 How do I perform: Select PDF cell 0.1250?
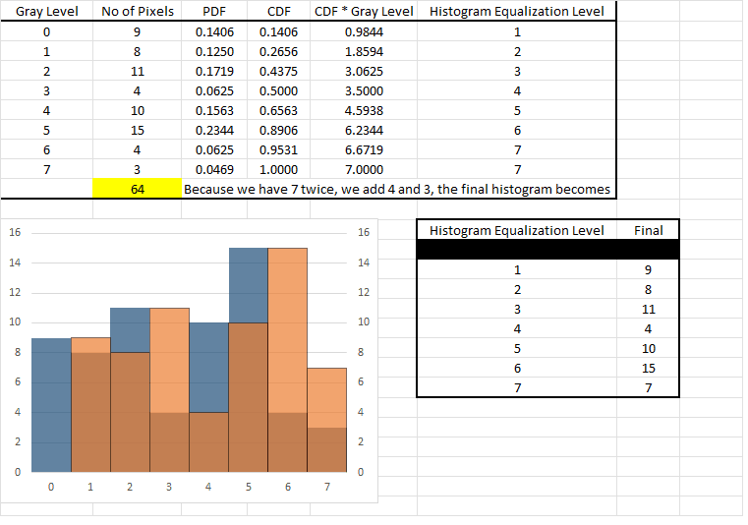point(214,51)
